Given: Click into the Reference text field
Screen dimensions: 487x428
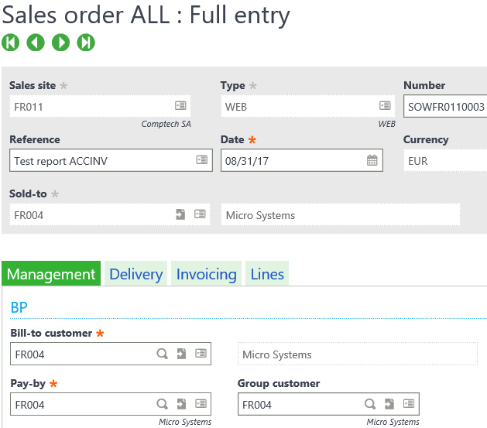Looking at the screenshot, I should (101, 160).
